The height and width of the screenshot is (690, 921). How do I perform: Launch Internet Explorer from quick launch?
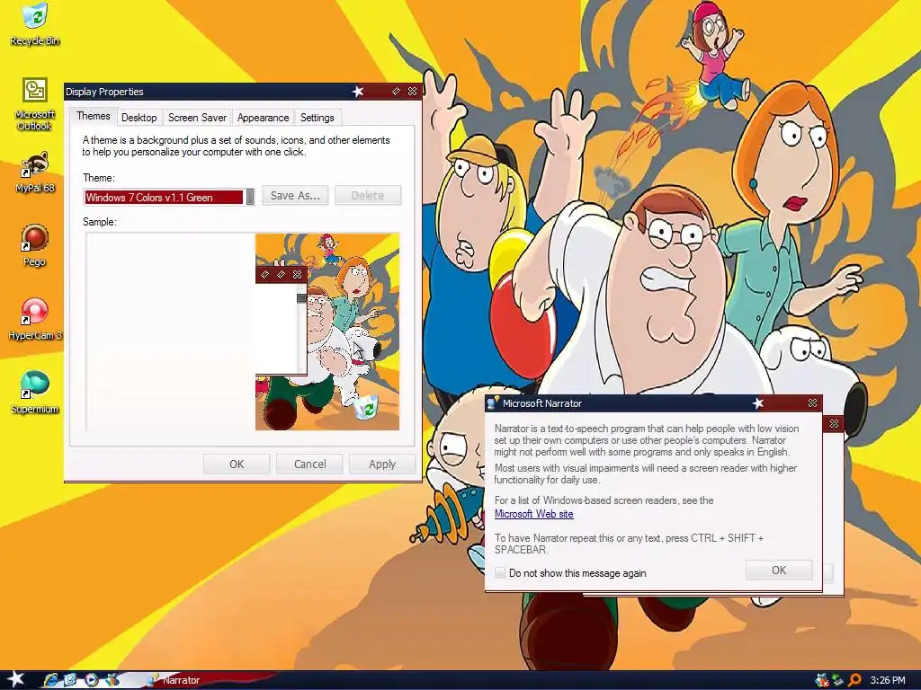pos(51,680)
